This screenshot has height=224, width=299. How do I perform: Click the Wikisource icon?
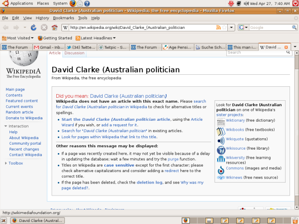click(221, 150)
